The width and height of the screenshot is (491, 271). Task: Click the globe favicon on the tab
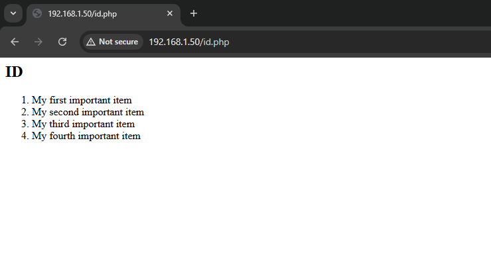coord(37,13)
